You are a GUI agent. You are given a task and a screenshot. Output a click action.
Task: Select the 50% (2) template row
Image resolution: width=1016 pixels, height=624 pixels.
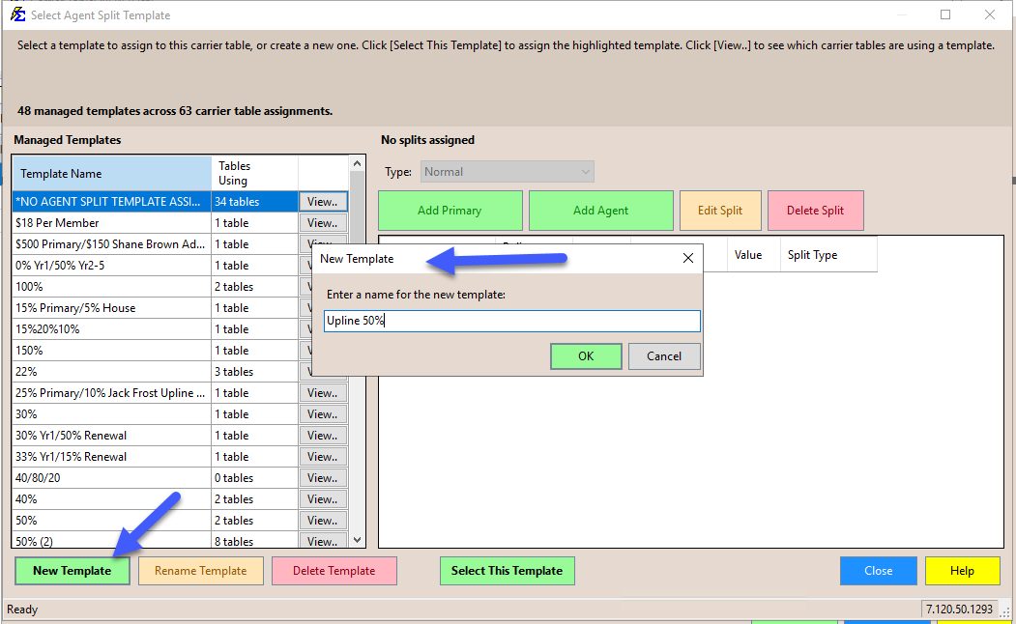pos(112,541)
